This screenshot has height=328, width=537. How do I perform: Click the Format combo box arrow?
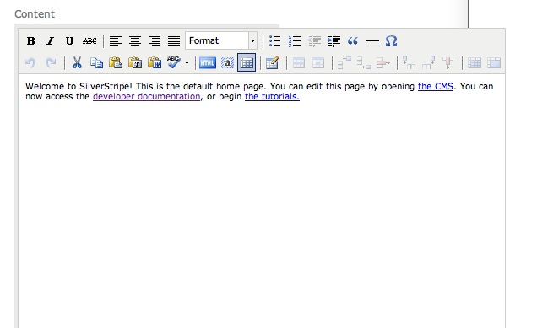coord(252,40)
